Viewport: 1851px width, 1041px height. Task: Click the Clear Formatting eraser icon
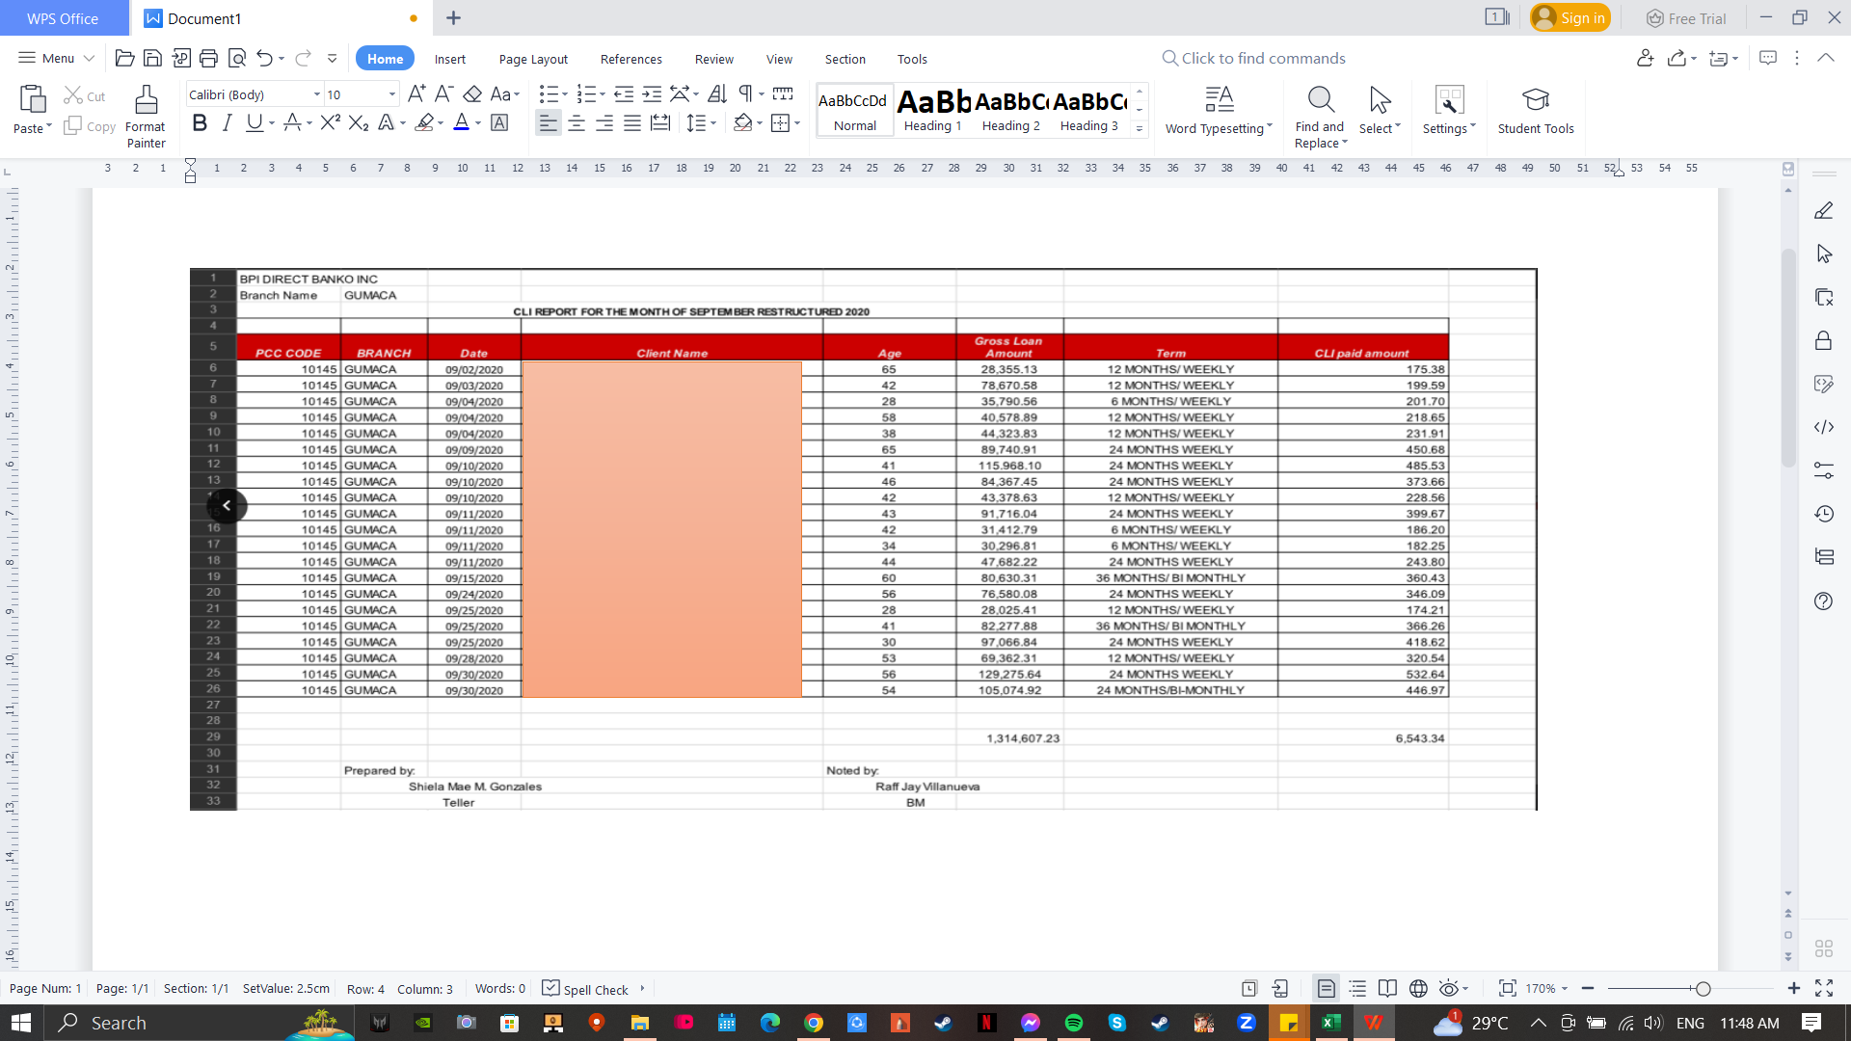point(472,93)
